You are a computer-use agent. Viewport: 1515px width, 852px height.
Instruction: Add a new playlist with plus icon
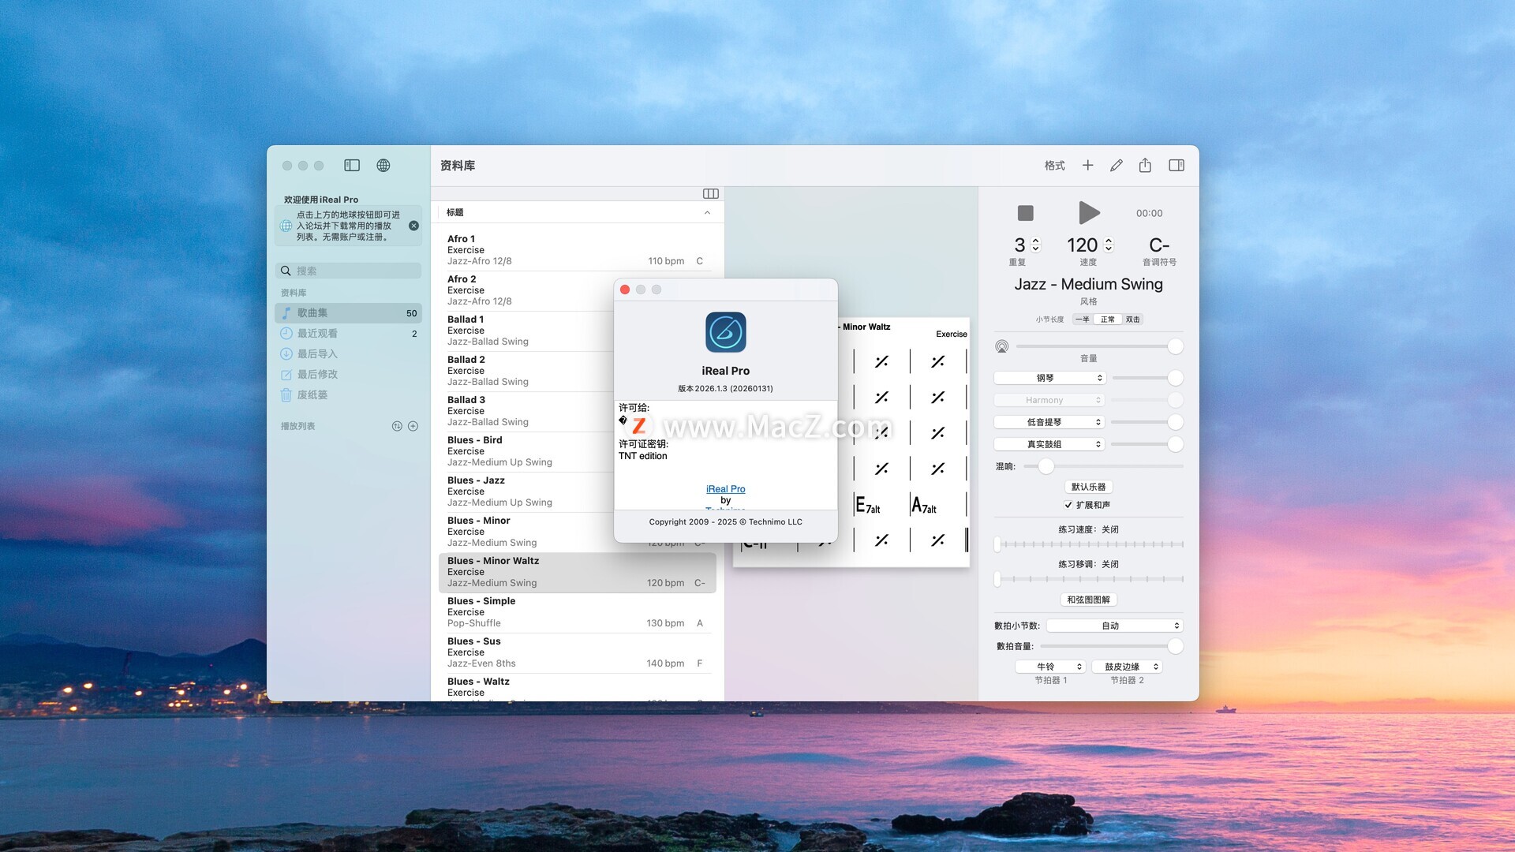[x=413, y=426]
